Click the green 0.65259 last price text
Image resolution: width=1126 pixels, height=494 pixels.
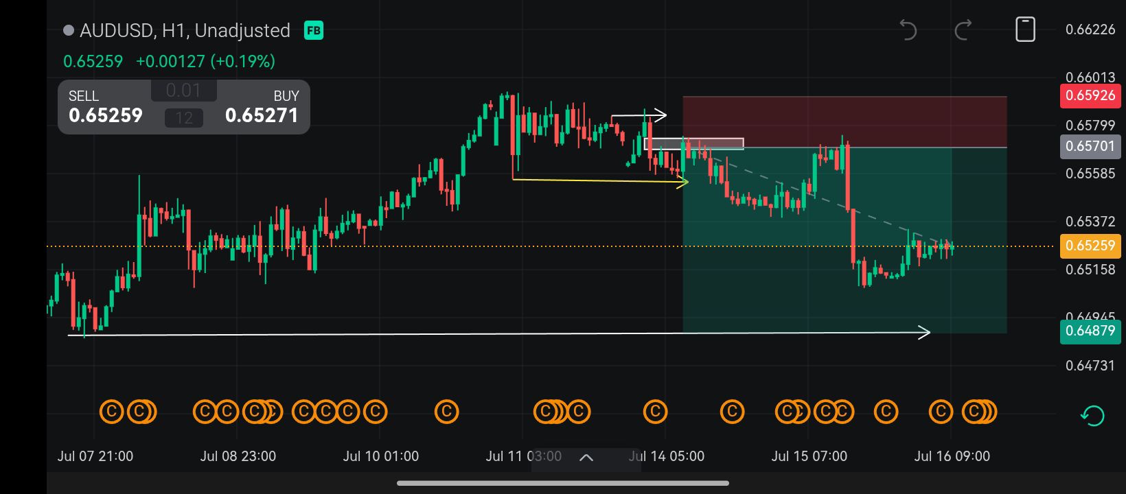93,61
